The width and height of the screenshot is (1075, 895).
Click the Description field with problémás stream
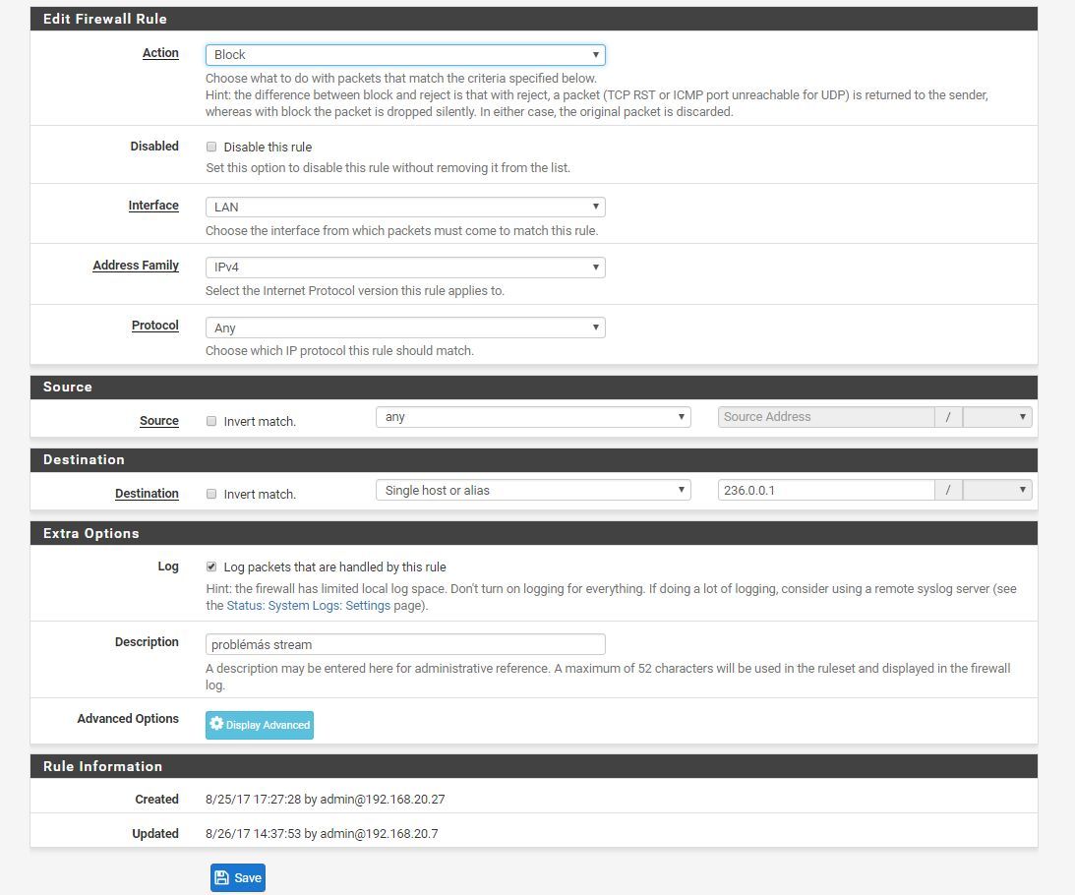click(x=405, y=644)
